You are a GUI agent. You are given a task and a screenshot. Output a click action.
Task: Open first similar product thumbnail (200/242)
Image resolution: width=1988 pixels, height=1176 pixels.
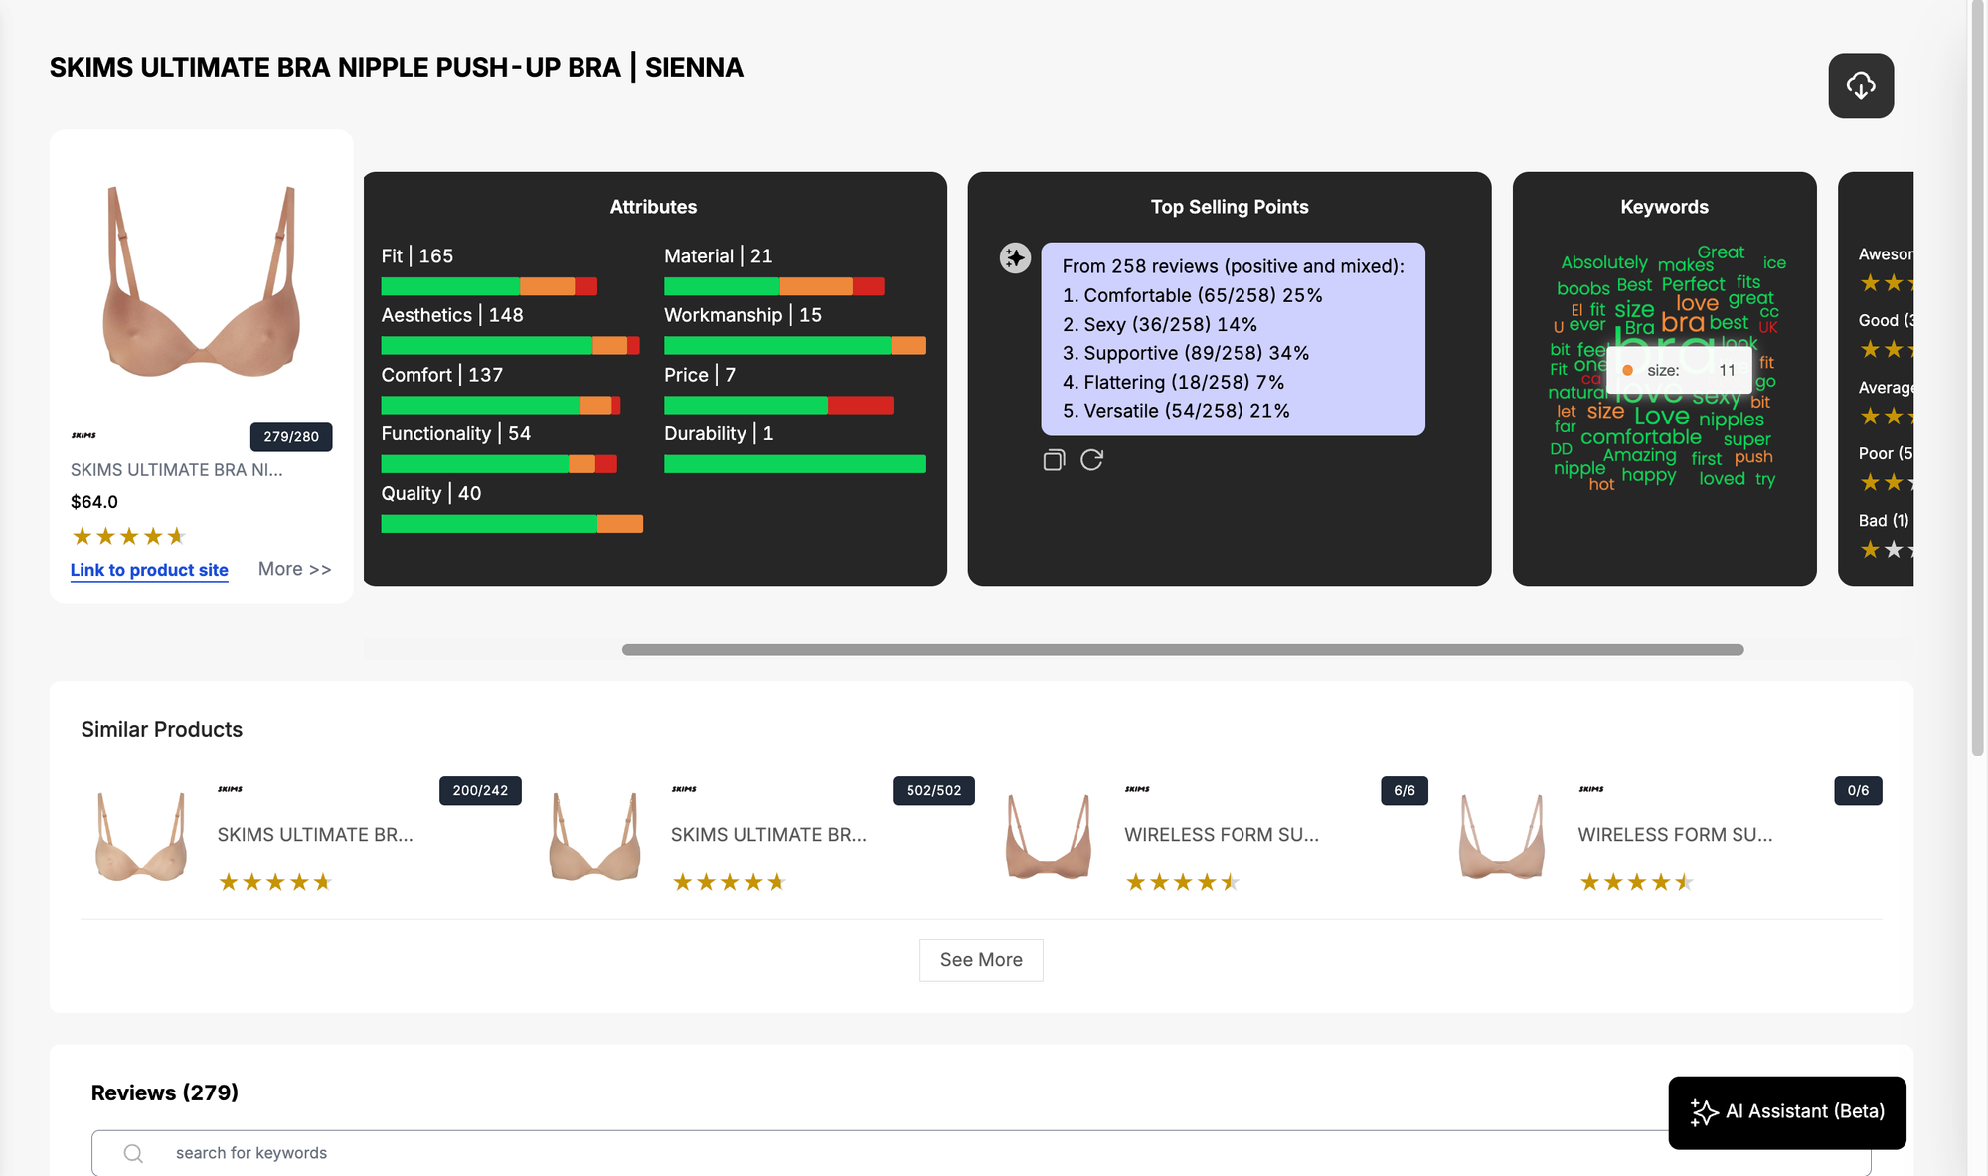click(141, 836)
